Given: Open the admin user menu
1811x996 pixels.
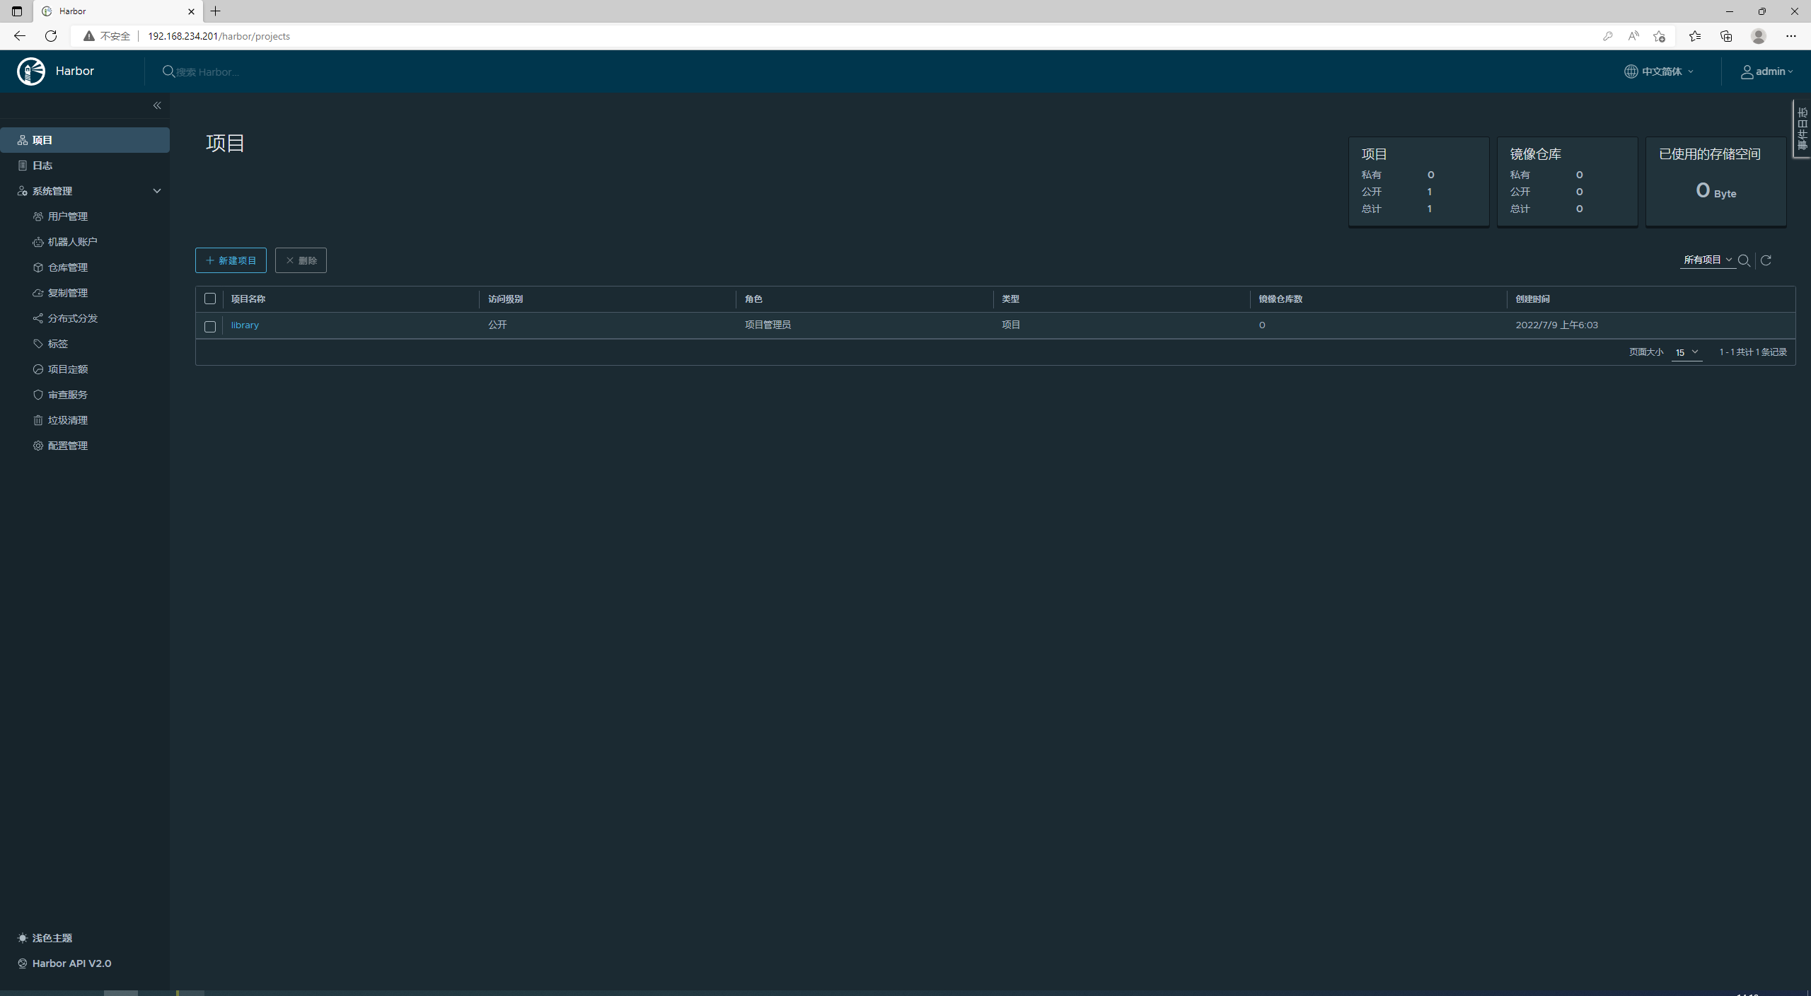Looking at the screenshot, I should 1766,71.
